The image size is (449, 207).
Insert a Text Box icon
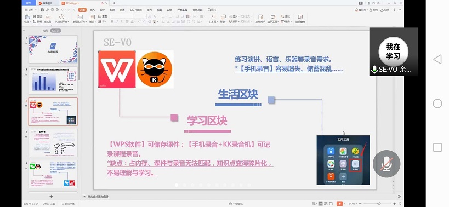213,17
